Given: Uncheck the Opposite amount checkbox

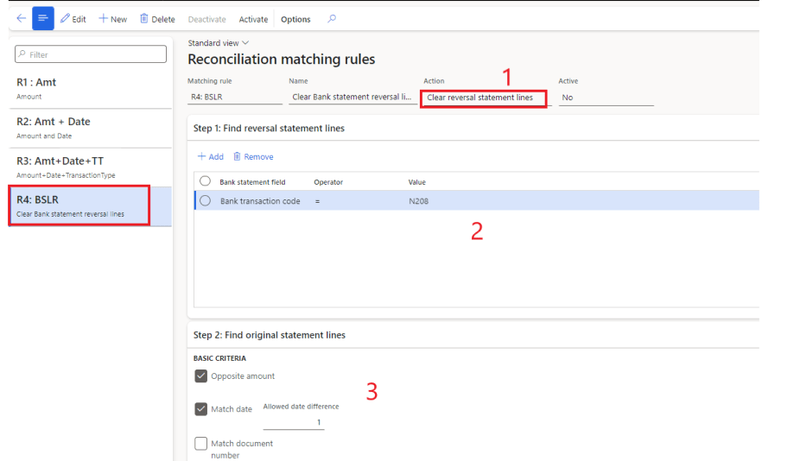Looking at the screenshot, I should point(201,376).
